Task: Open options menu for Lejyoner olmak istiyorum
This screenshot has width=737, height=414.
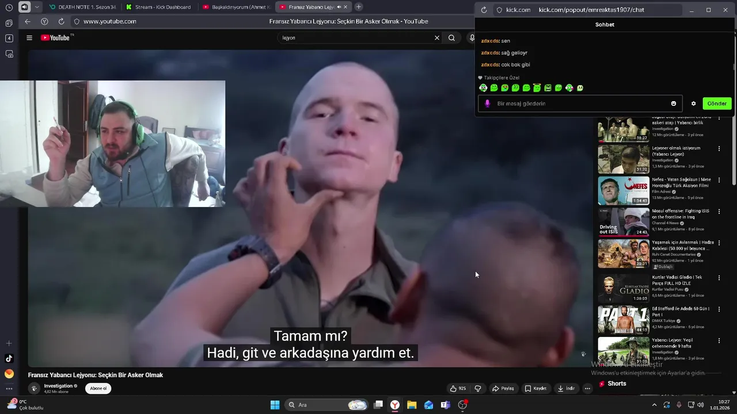Action: (x=719, y=148)
